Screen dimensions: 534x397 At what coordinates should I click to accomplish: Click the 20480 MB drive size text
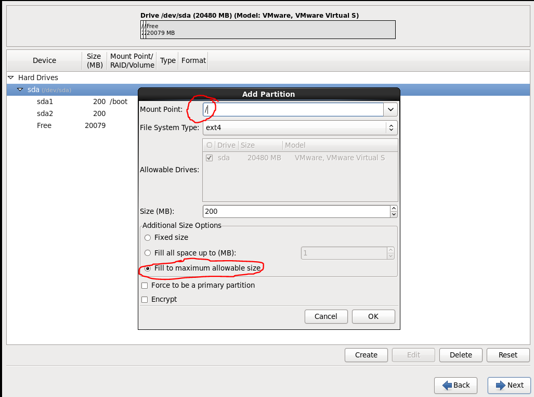tap(264, 158)
